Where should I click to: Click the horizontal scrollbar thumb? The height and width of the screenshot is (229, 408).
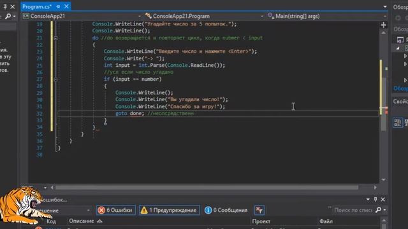[207, 188]
